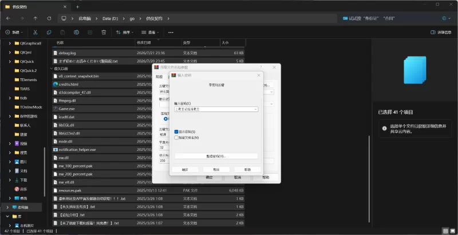Click the Rename toolbar icon

tap(76, 33)
